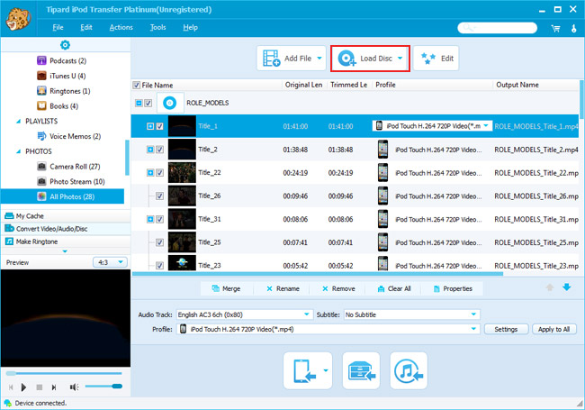The height and width of the screenshot is (410, 585).
Task: Stop the preview playback
Action: (40, 387)
